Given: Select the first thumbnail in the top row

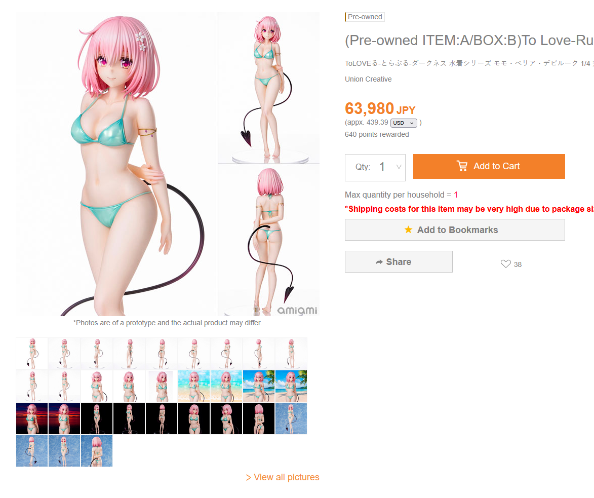Looking at the screenshot, I should click(32, 354).
